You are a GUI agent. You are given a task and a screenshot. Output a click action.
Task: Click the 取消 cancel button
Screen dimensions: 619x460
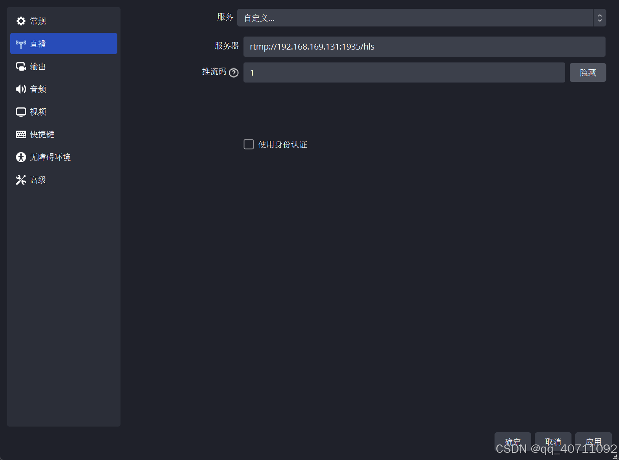(x=553, y=442)
